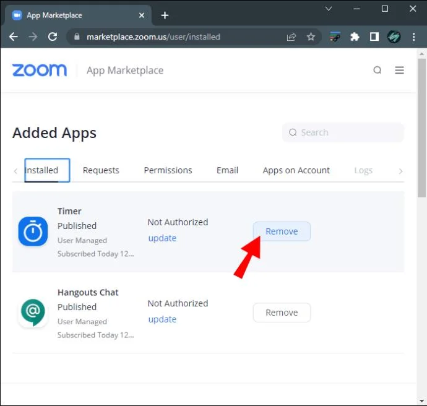Click the Search field in Added Apps
This screenshot has height=406, width=427.
(x=343, y=132)
